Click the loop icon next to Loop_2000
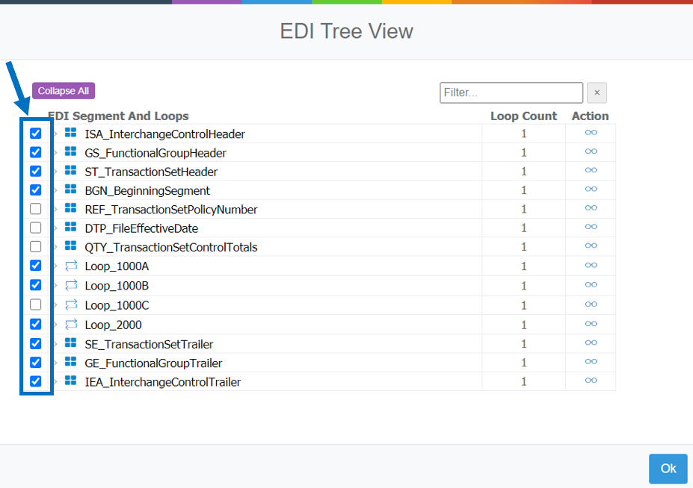This screenshot has height=488, width=693. click(70, 323)
